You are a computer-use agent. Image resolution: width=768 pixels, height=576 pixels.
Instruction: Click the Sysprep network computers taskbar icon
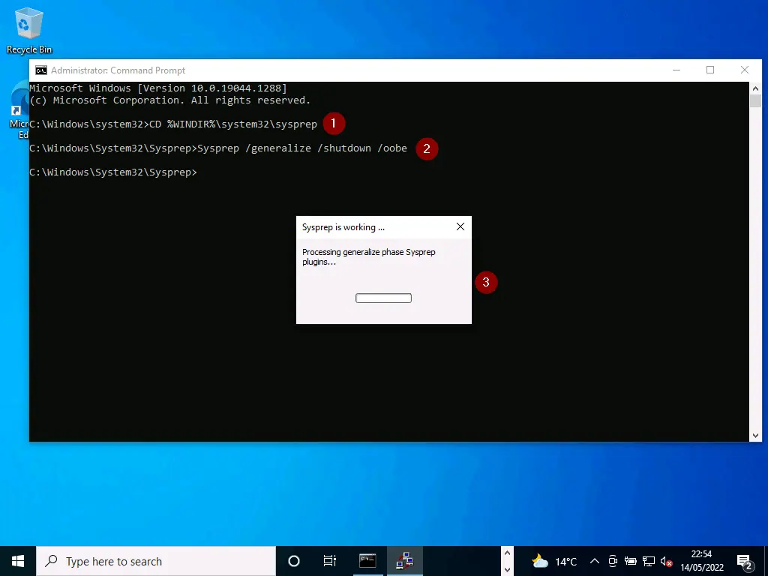(x=404, y=561)
